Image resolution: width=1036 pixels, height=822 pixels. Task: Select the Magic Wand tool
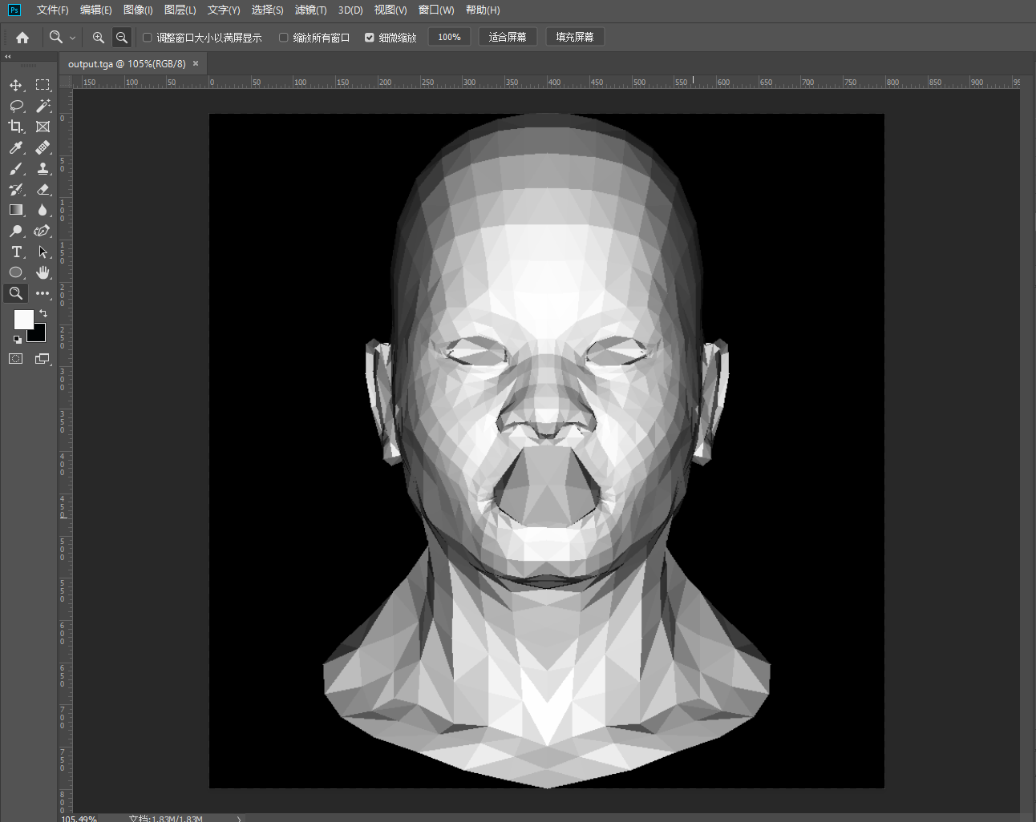pos(42,106)
